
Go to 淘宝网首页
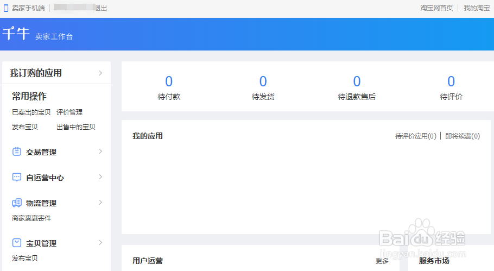[x=436, y=8]
